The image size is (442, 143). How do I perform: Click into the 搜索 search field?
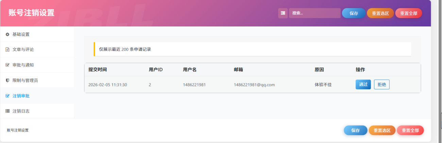(x=314, y=13)
